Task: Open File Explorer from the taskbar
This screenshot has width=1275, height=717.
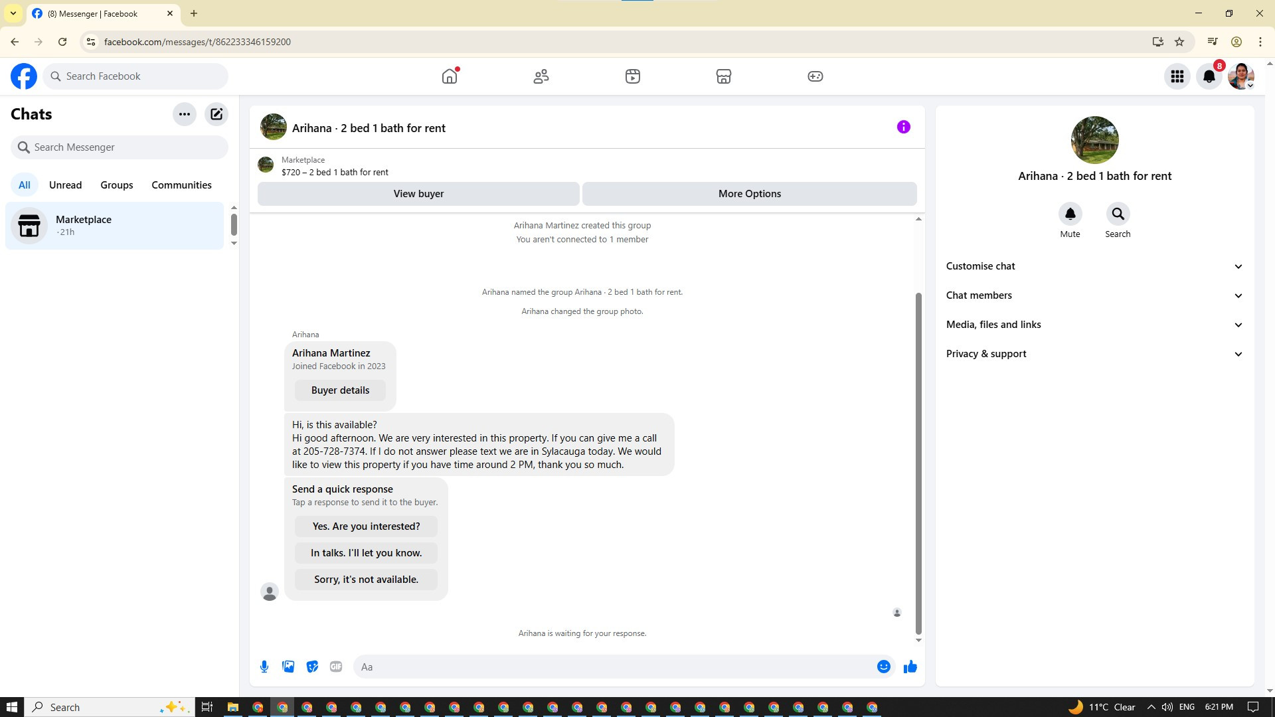Action: pos(232,707)
